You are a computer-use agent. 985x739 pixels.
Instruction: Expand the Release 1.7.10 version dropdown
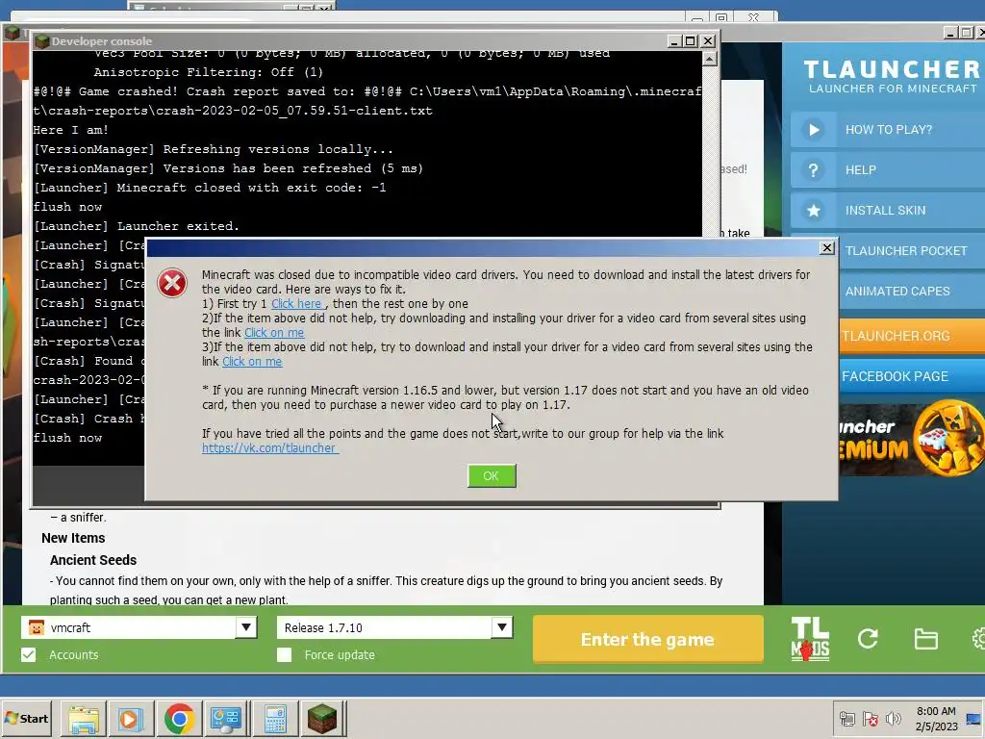(501, 627)
